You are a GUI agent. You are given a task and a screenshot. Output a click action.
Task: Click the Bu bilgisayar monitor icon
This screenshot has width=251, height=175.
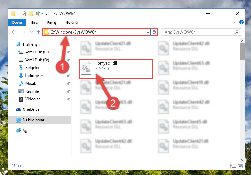18,120
